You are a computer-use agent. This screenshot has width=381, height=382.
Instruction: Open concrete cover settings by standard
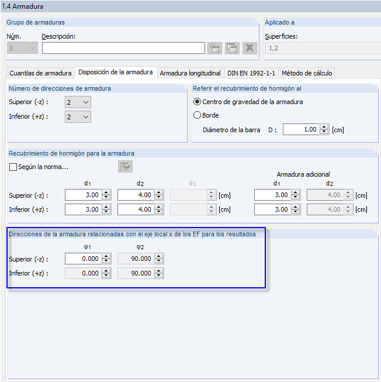click(125, 166)
